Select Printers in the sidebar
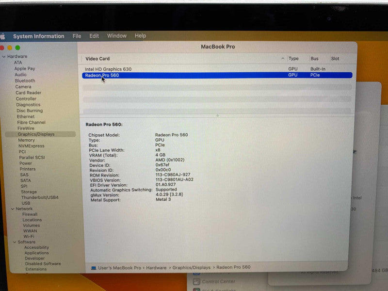The image size is (388, 291). [28, 169]
